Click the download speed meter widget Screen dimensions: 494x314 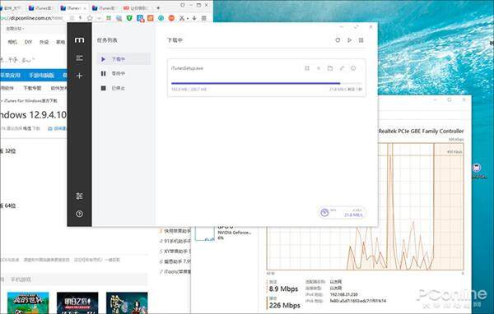[x=343, y=213]
